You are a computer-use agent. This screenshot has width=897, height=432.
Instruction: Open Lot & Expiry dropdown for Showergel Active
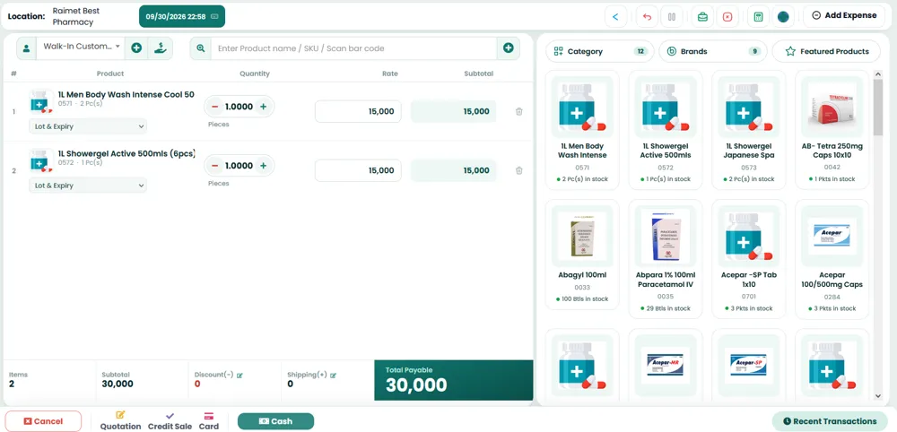click(x=88, y=186)
